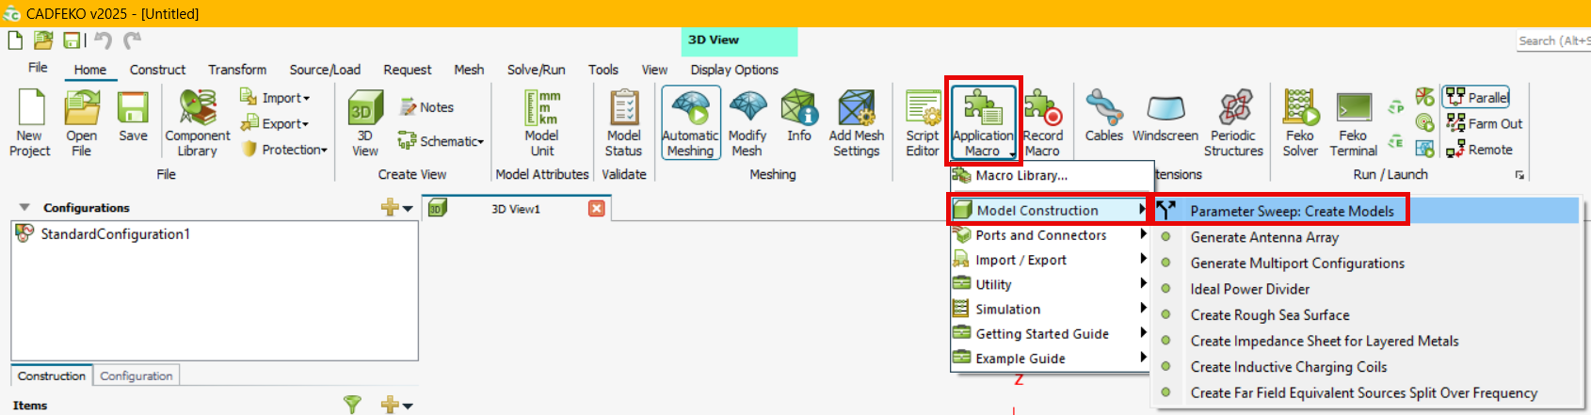Choose Parameter Sweep: Create Models
The width and height of the screenshot is (1591, 415).
1366,211
